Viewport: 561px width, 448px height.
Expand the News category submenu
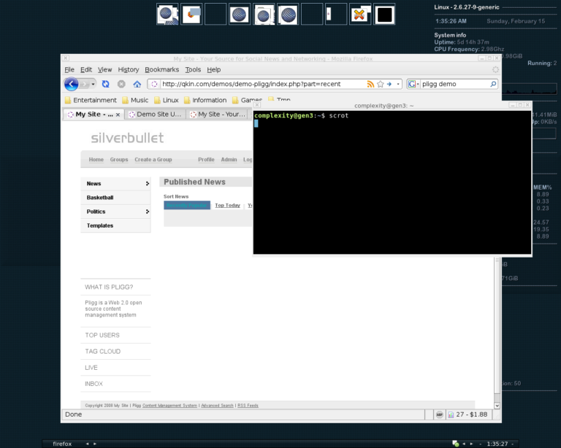(x=147, y=184)
